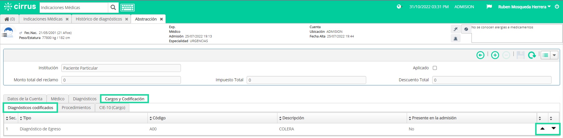The image size is (563, 138).
Task: Click the globe icon in header
Action: [x=399, y=7]
